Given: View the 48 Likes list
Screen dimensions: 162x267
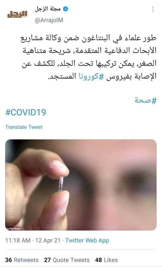Looking at the screenshot, I should point(106,260).
